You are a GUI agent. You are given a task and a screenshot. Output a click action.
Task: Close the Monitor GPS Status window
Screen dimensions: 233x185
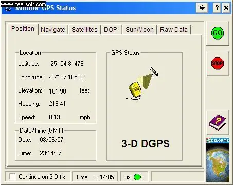click(226, 8)
